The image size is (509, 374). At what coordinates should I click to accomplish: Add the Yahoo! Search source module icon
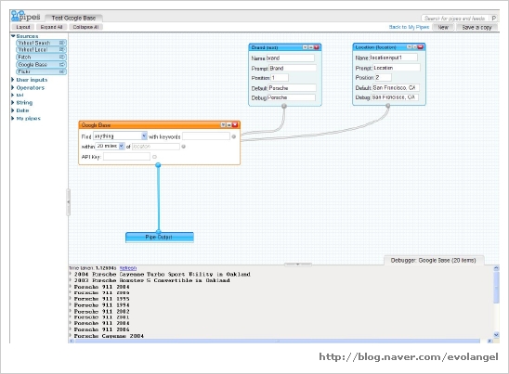tap(61, 43)
